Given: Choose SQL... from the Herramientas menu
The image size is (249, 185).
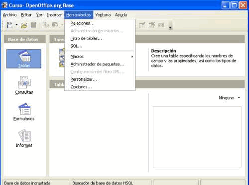Looking at the screenshot, I should 100,46.
